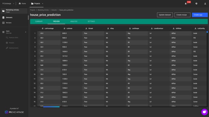Click the Models icon in sidebar
This screenshot has height=117, width=209.
pos(7,43)
